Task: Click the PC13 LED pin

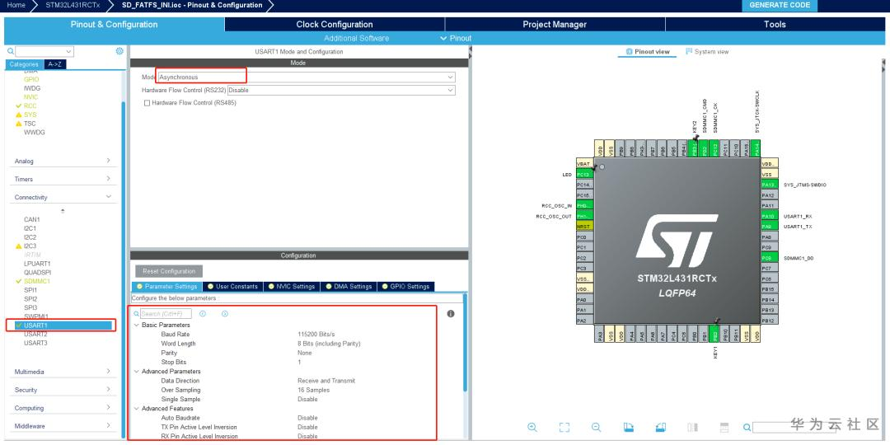Action: (584, 174)
